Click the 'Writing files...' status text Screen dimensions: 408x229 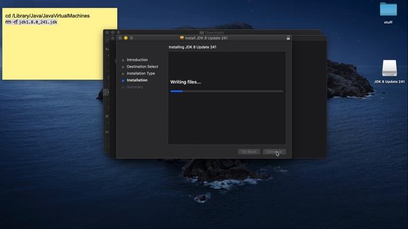pyautogui.click(x=186, y=82)
